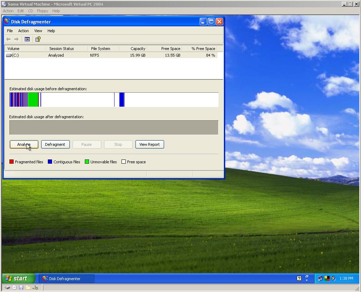Click the blue Contiguous files legend swatch
361x292 pixels.
point(50,162)
